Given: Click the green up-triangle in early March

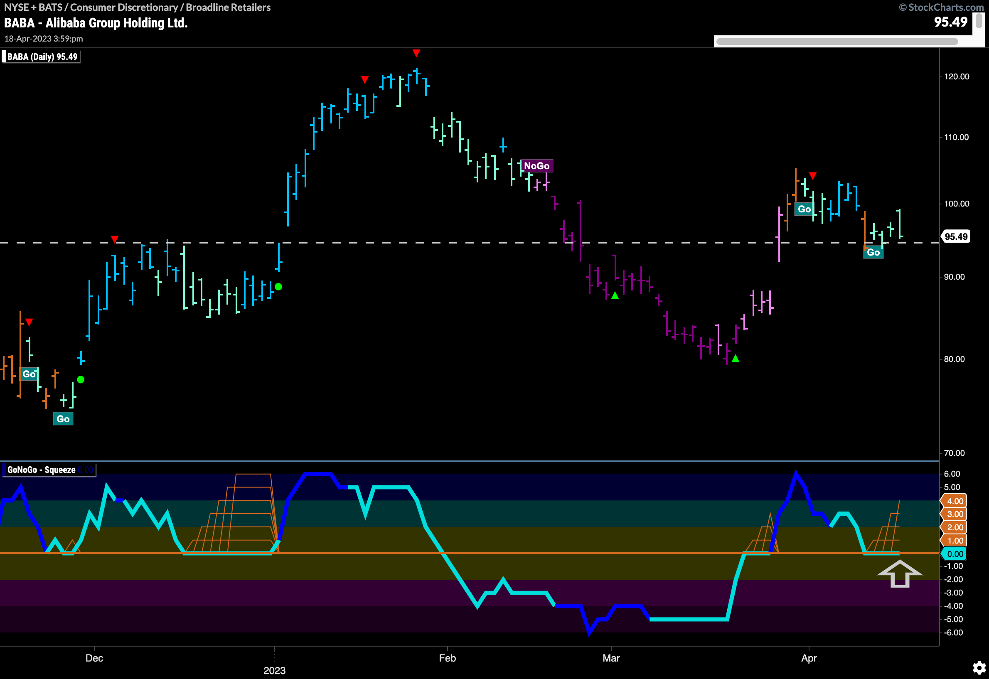Looking at the screenshot, I should coord(615,295).
